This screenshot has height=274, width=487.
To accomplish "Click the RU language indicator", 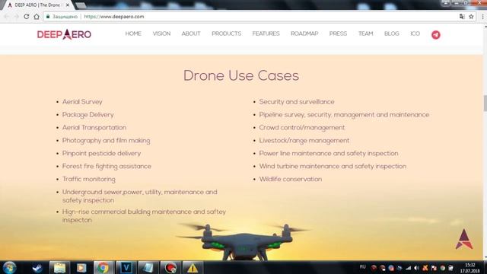I will [362, 267].
